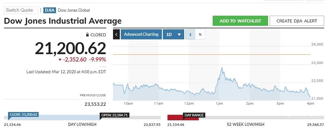The width and height of the screenshot is (326, 128).
Task: Click the red down triangle by -2,352.60
Action: pos(60,59)
